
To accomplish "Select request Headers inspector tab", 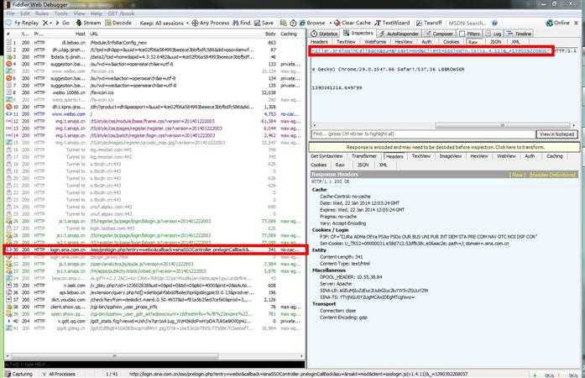I will tap(320, 42).
